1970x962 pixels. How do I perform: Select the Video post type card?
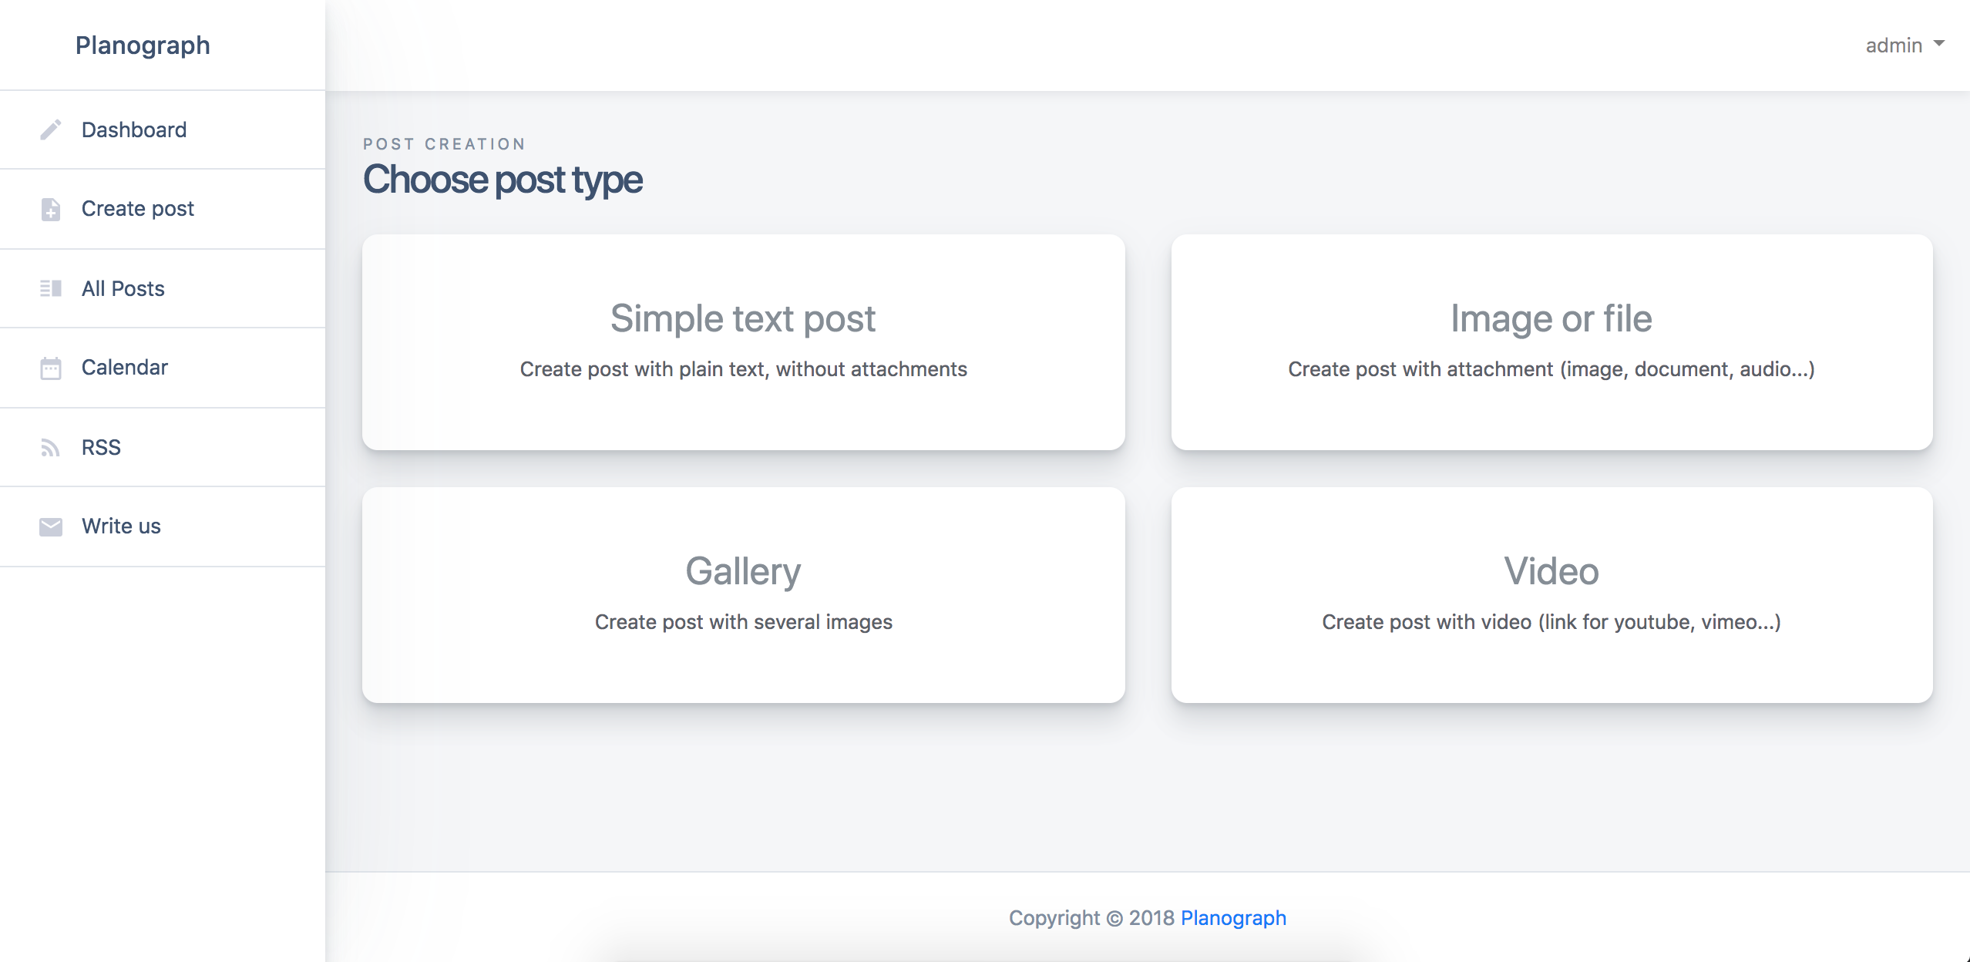coord(1551,595)
